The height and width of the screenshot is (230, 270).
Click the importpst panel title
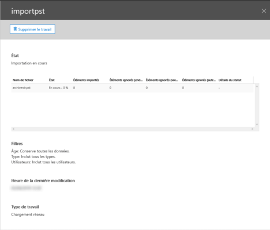pyautogui.click(x=28, y=11)
